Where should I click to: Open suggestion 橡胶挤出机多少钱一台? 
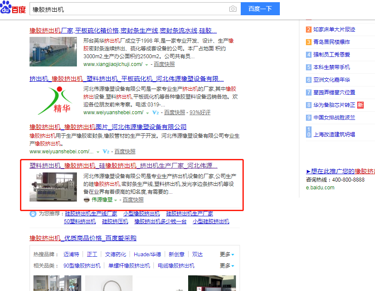click(x=160, y=222)
